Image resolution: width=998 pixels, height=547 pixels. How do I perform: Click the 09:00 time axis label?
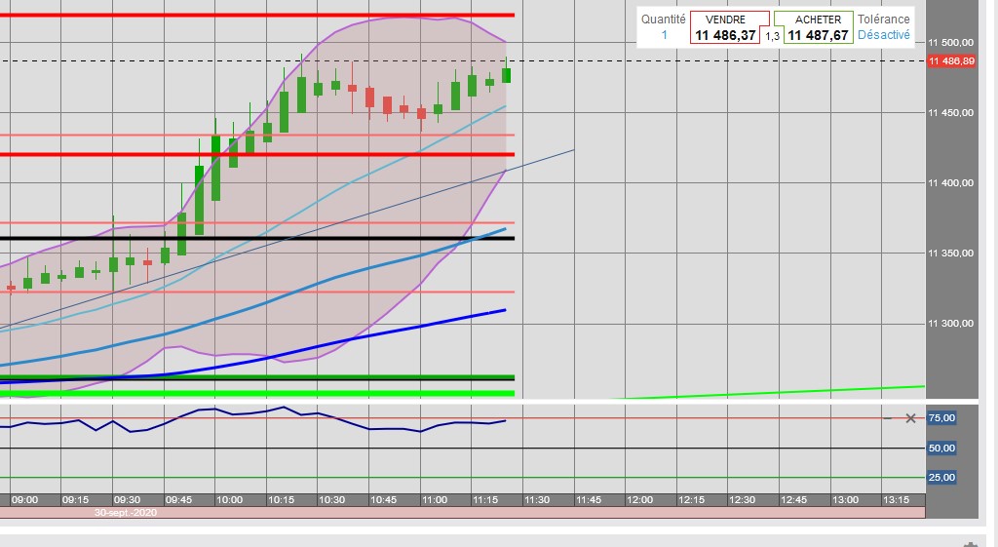pos(24,500)
